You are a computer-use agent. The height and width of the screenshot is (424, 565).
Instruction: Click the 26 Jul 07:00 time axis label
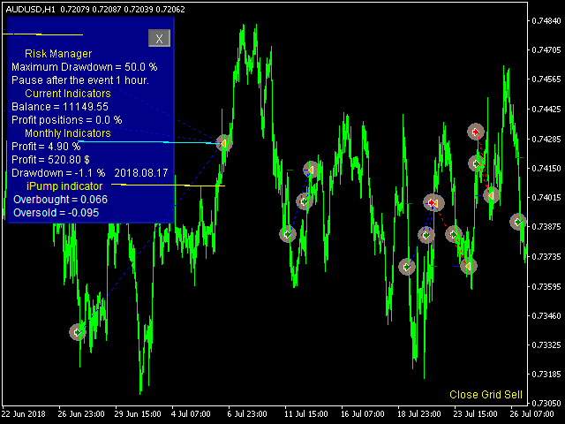point(531,414)
